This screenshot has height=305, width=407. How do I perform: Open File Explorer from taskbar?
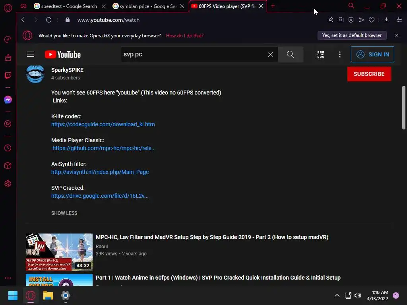point(48,295)
